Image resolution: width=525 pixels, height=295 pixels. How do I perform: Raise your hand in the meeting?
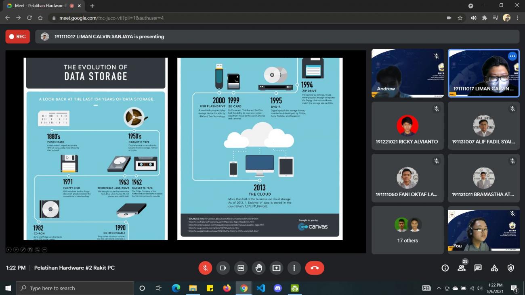coord(258,268)
